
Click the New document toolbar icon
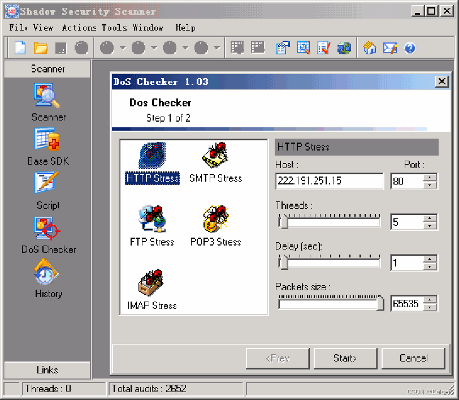[20, 48]
